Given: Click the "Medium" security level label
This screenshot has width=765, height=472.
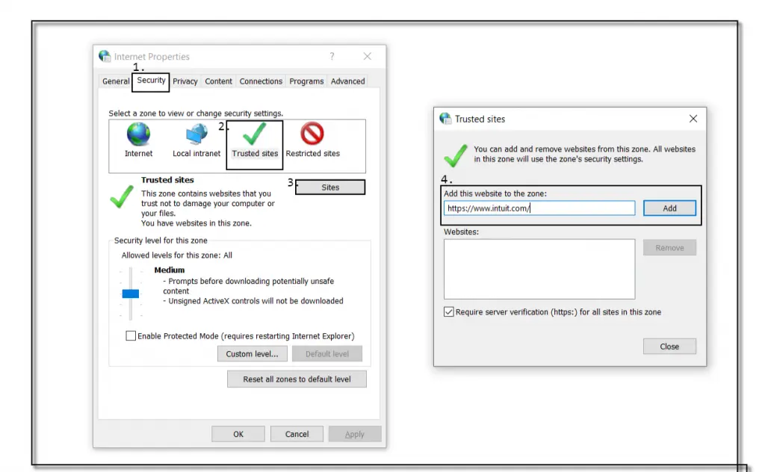Looking at the screenshot, I should click(170, 270).
